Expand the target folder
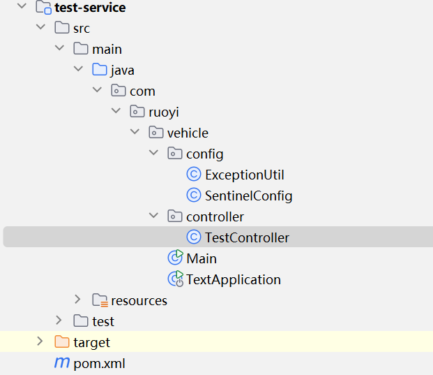The height and width of the screenshot is (375, 433). tap(40, 342)
